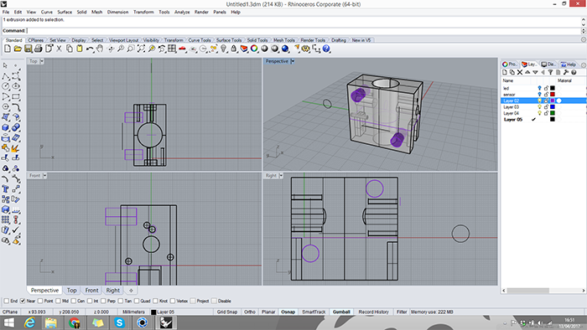Open the Top viewport title dropdown arrow

click(42, 61)
